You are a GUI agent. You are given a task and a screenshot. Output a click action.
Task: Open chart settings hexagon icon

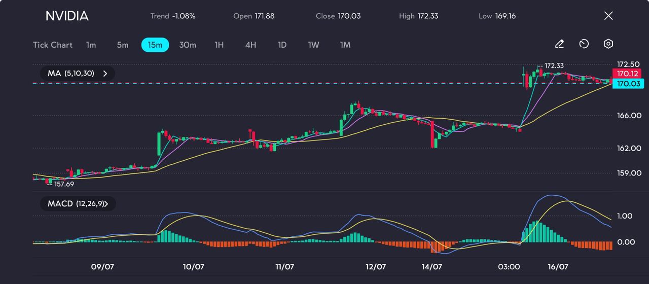point(608,44)
